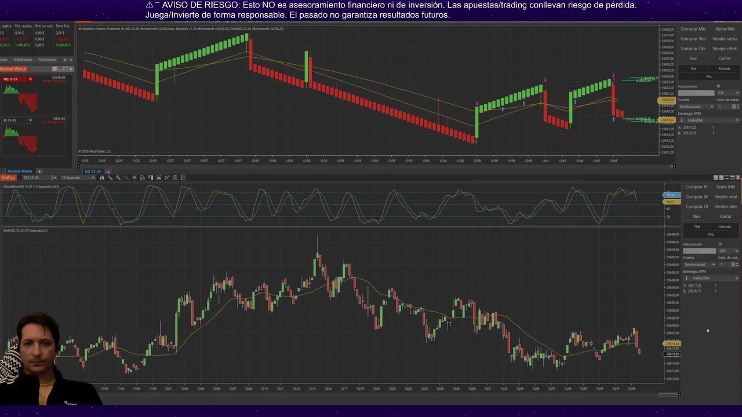Click order quantity field in lower chart trader
The width and height of the screenshot is (742, 417).
click(726, 265)
